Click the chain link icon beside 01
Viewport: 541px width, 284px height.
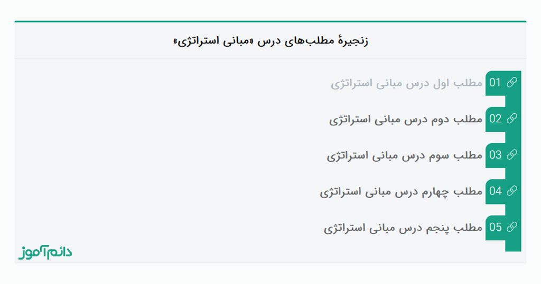(x=511, y=83)
